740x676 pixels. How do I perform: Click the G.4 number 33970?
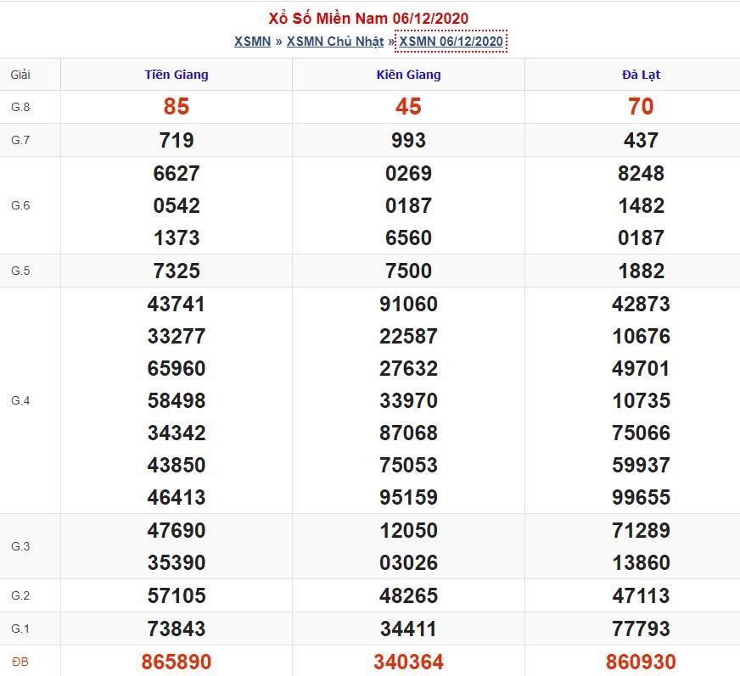coord(409,400)
